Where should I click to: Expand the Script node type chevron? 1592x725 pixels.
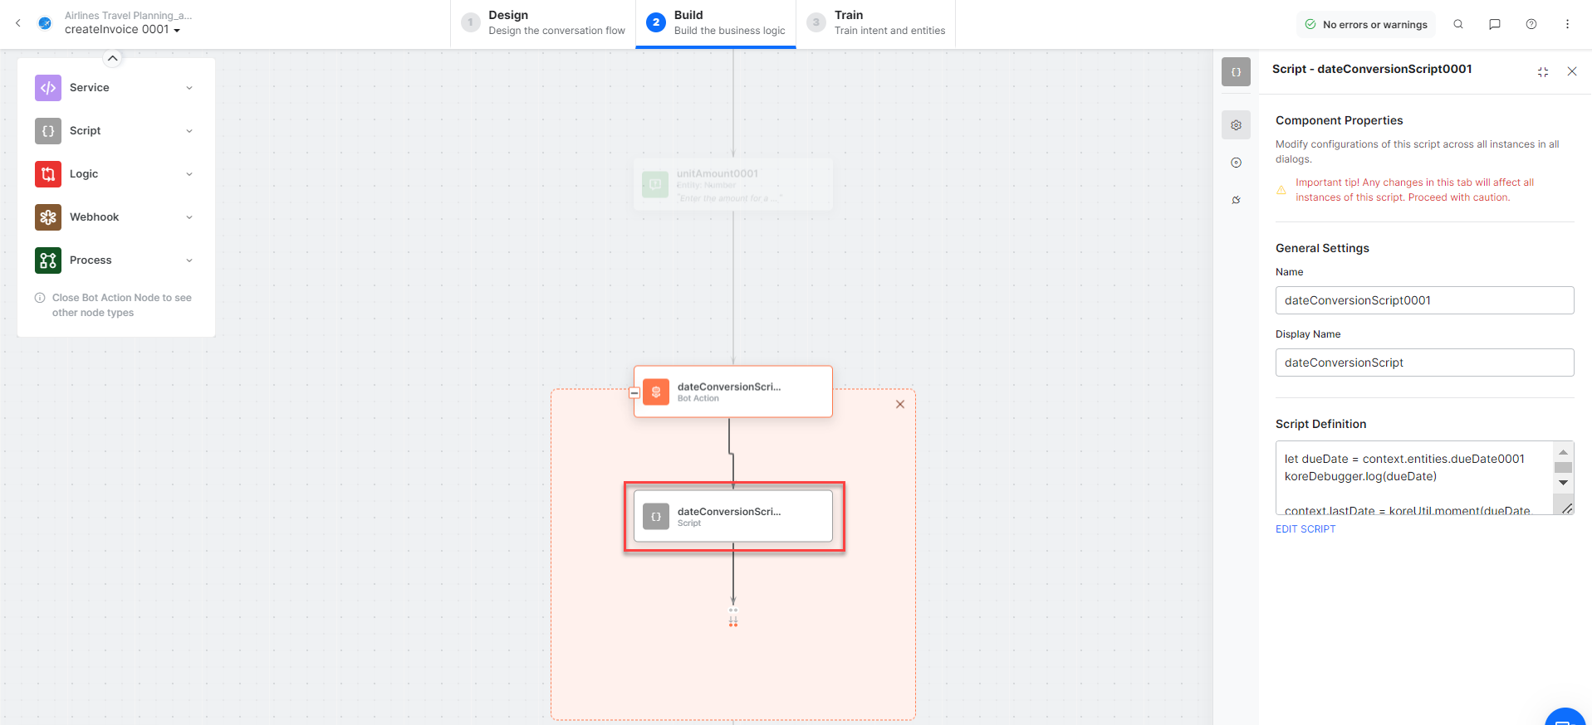coord(189,131)
